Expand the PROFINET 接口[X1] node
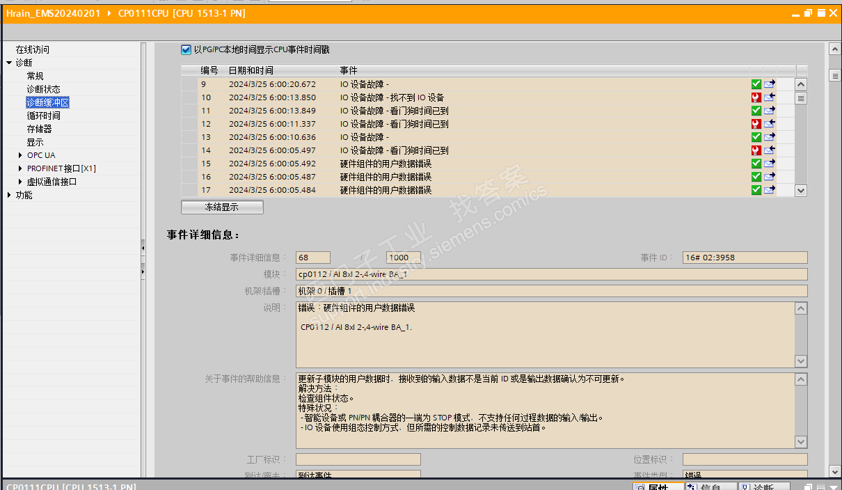Image resolution: width=842 pixels, height=490 pixels. 20,168
